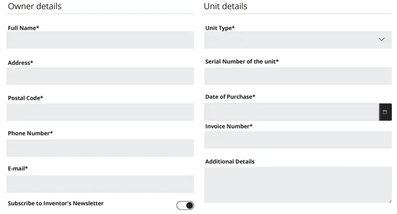Click the "Subscribe to Inventor's Newsletter" label text
This screenshot has height=214, width=397.
pos(56,203)
